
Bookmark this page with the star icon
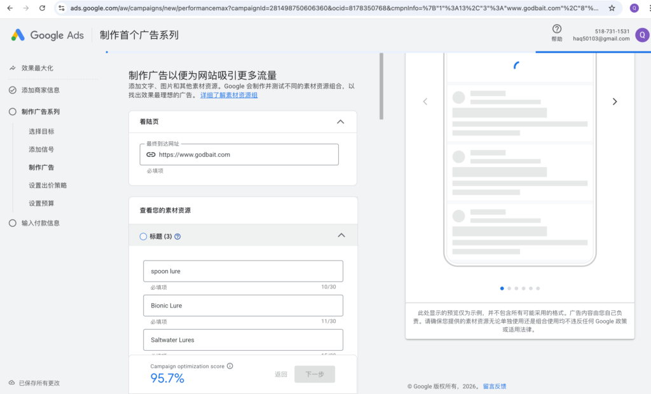pos(612,8)
